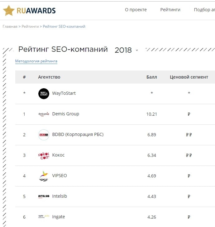The image size is (215, 227).
Task: Open the Подбор menu item
Action: point(204,10)
